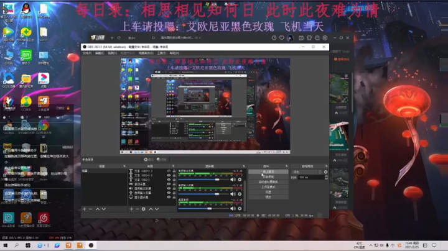Remove selected scene with minus button
This screenshot has height=251, width=448.
[90, 209]
